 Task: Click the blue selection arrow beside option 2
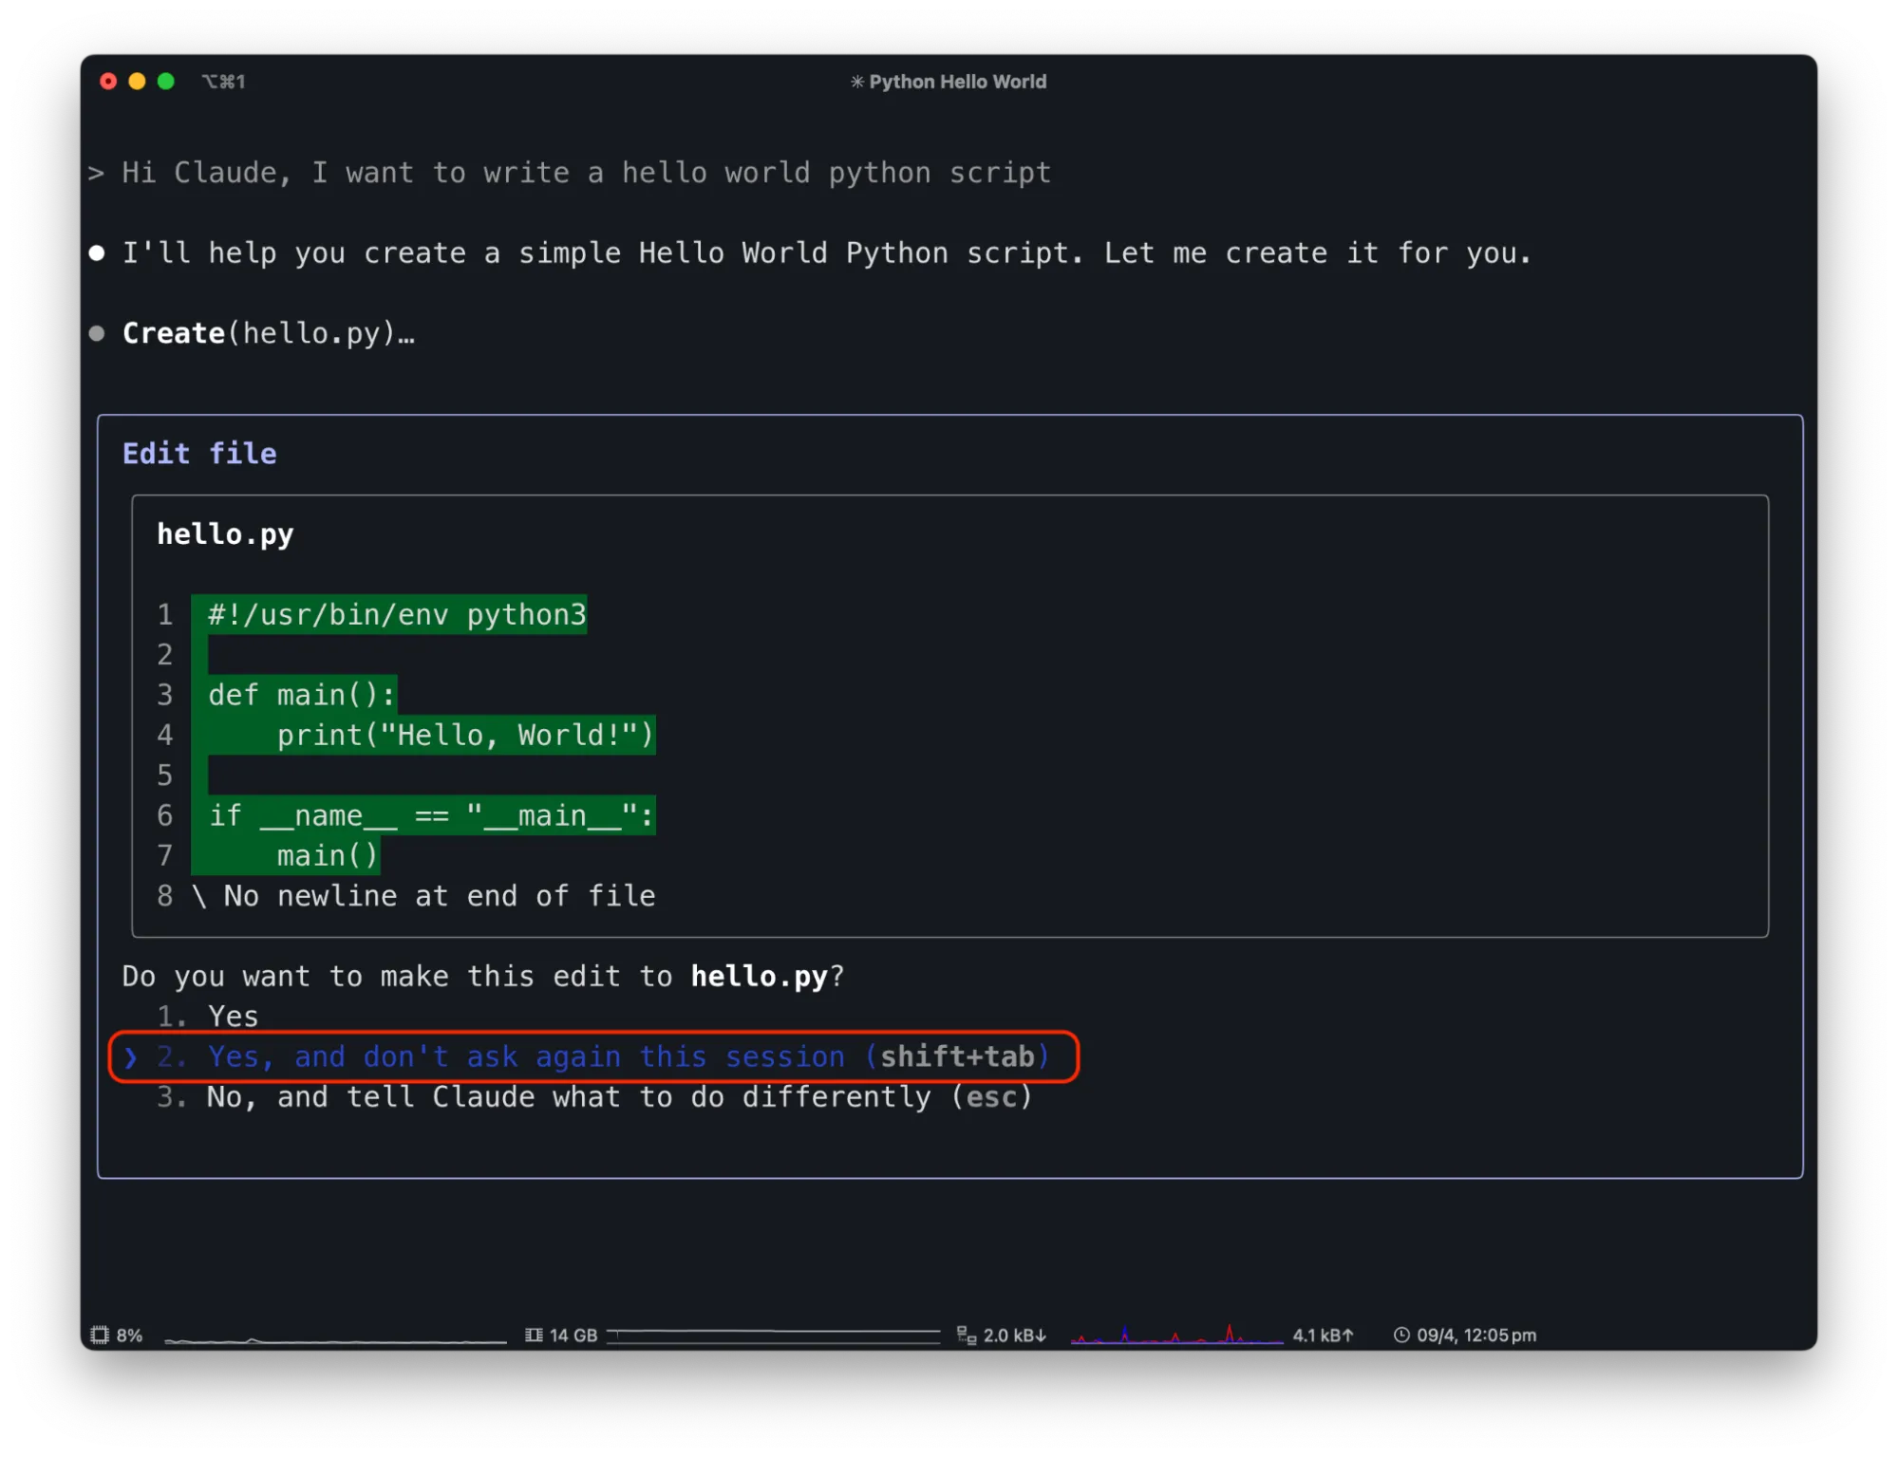pyautogui.click(x=131, y=1056)
